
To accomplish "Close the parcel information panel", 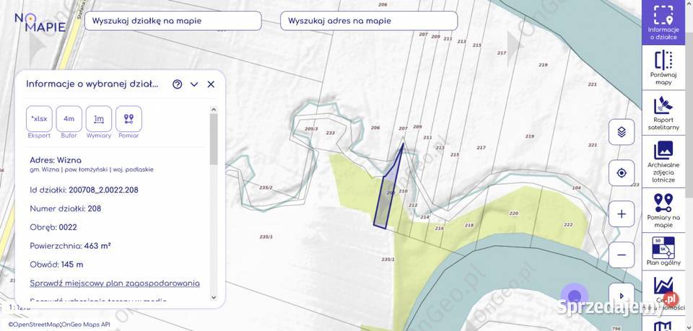I will [x=211, y=84].
